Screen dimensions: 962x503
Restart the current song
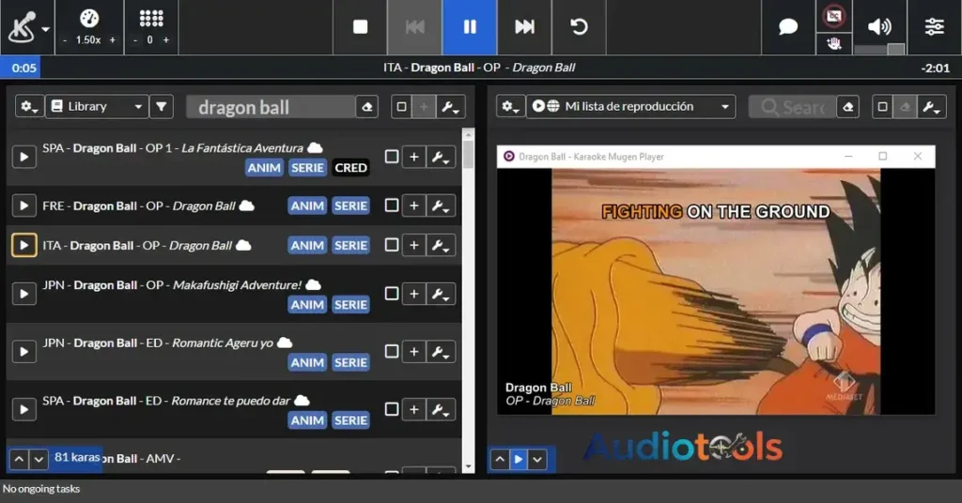click(579, 27)
